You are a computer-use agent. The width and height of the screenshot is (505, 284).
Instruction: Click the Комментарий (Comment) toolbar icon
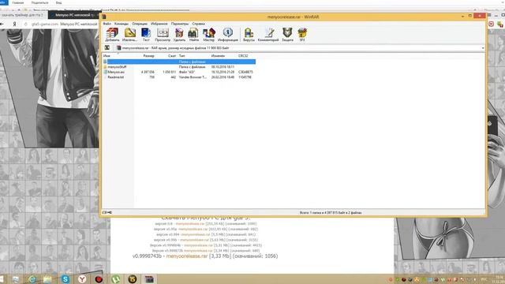[x=268, y=35]
